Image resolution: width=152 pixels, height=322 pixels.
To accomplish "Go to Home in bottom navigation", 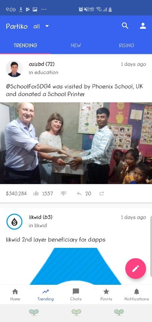I will coord(15,295).
